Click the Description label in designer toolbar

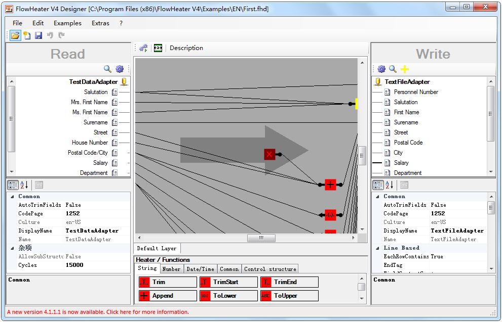186,48
